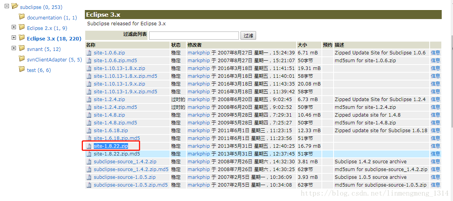Image resolution: width=453 pixels, height=201 pixels.
Task: Click the test folder icon
Action: [22, 69]
